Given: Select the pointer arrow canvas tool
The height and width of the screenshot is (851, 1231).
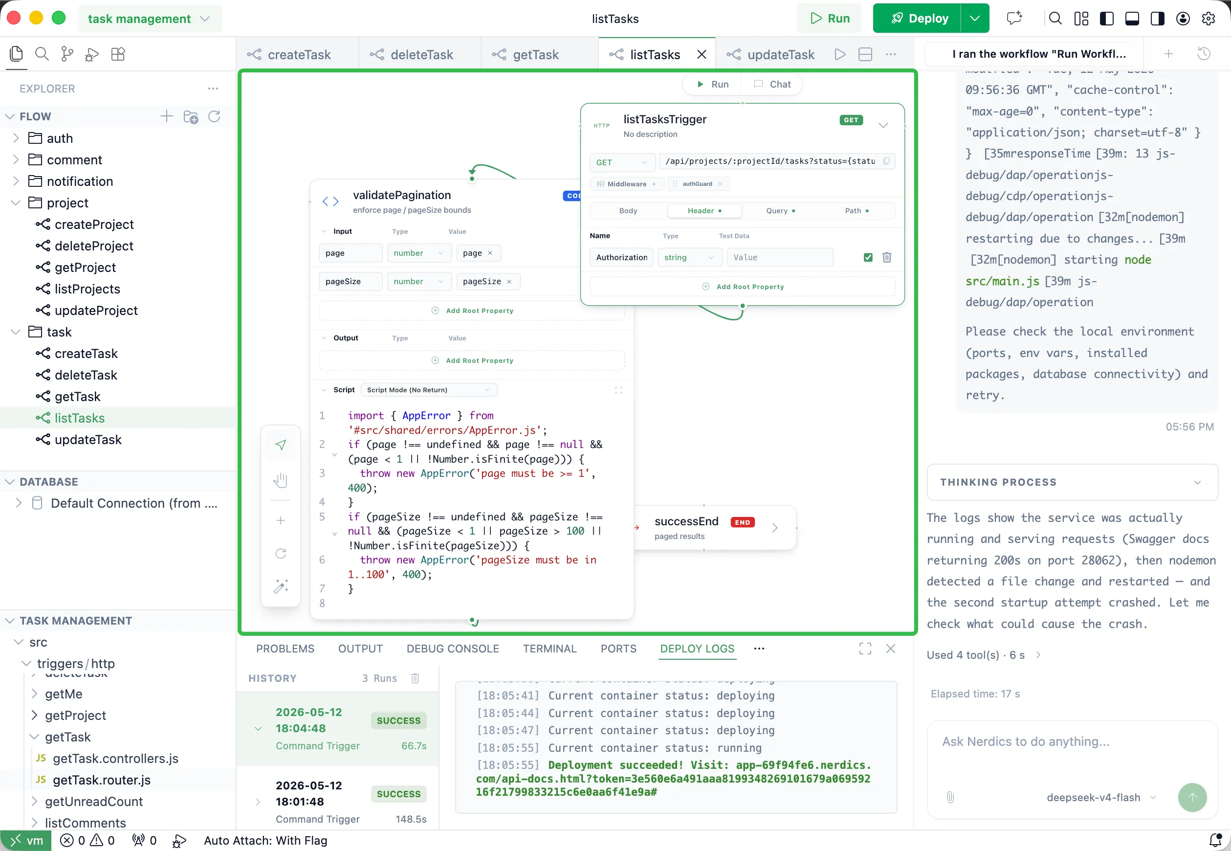Looking at the screenshot, I should coord(281,445).
